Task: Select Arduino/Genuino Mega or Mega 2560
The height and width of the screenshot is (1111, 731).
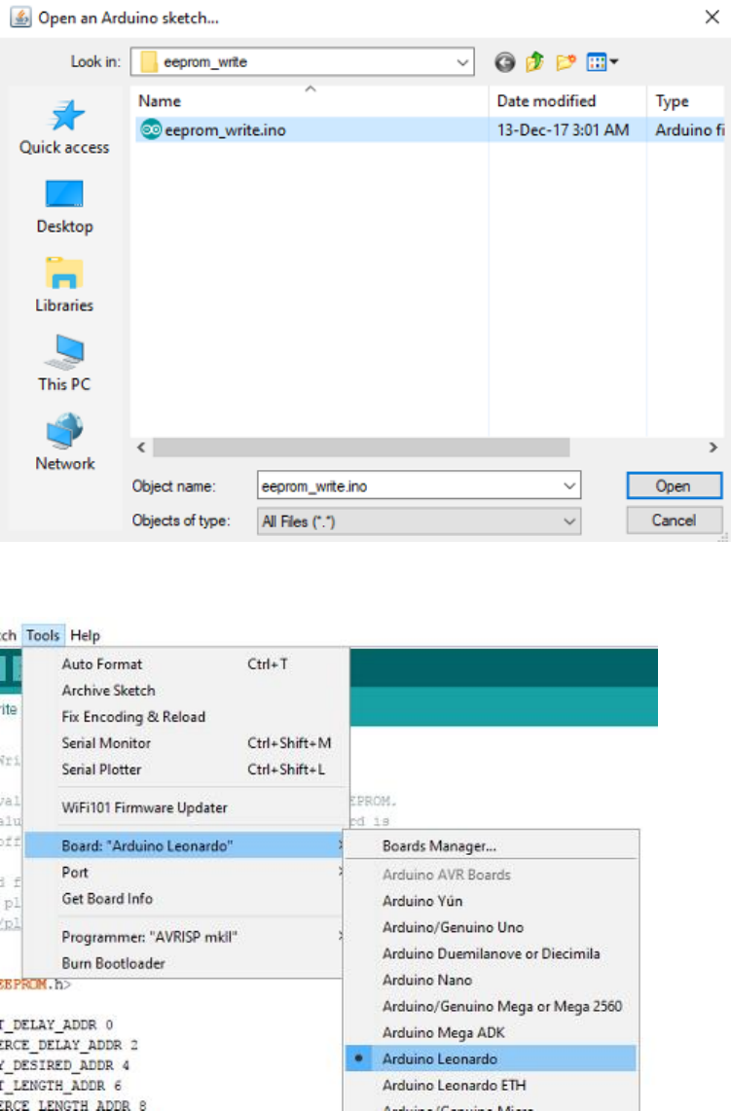Action: (492, 1006)
